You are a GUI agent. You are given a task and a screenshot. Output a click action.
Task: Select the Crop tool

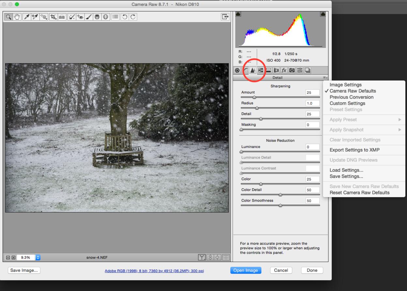click(x=53, y=17)
